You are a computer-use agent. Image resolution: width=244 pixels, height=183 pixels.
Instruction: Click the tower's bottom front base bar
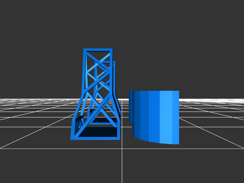[95, 138]
